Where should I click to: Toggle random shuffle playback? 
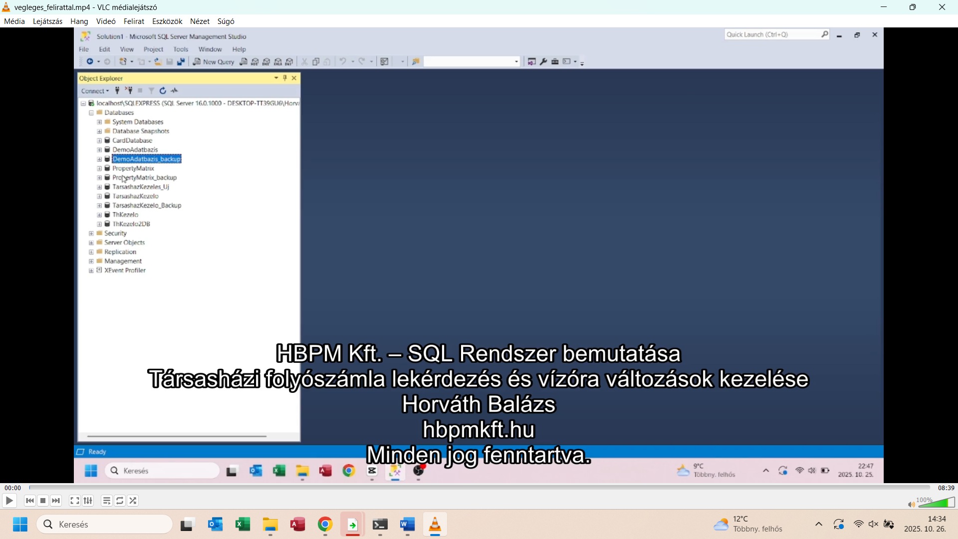pos(133,501)
